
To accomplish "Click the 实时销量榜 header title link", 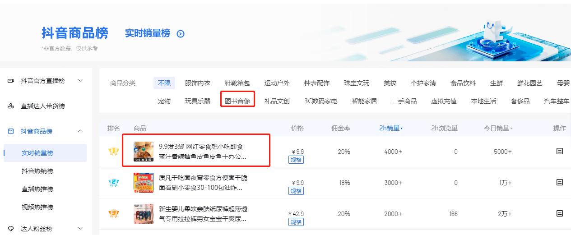I will click(148, 33).
